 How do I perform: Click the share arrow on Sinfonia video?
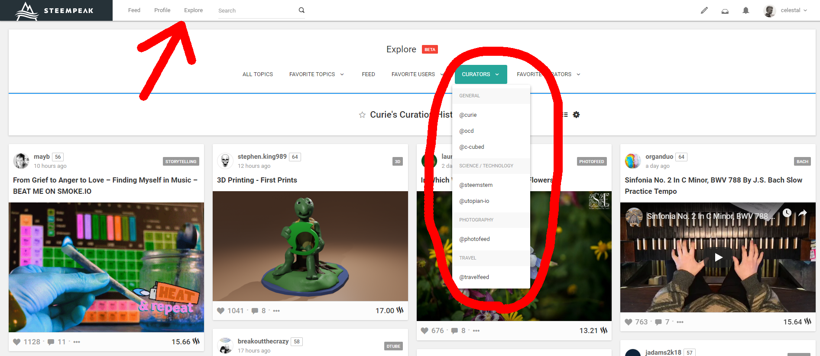803,213
